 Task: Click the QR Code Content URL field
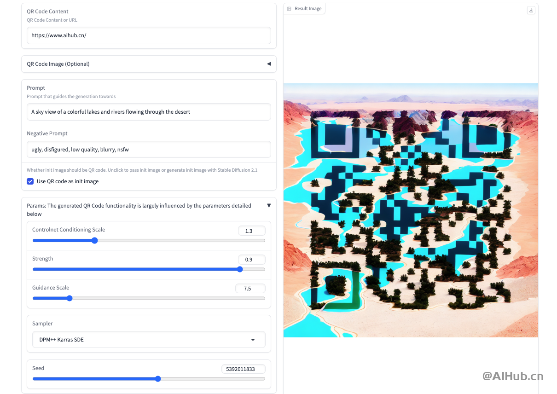click(x=149, y=35)
